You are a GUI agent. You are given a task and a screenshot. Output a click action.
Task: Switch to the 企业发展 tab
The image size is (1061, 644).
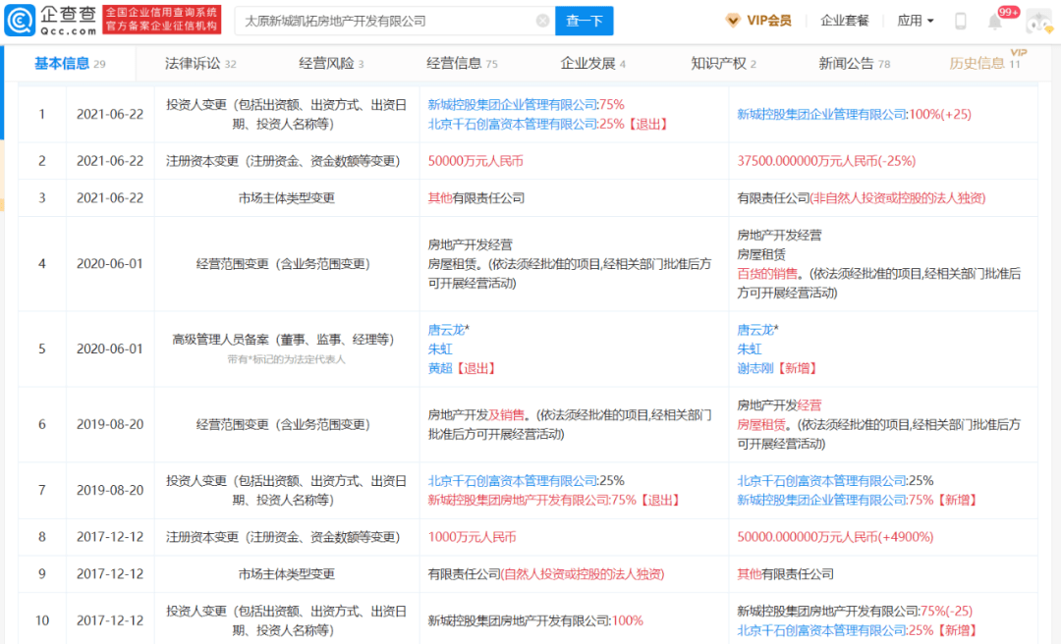(592, 64)
